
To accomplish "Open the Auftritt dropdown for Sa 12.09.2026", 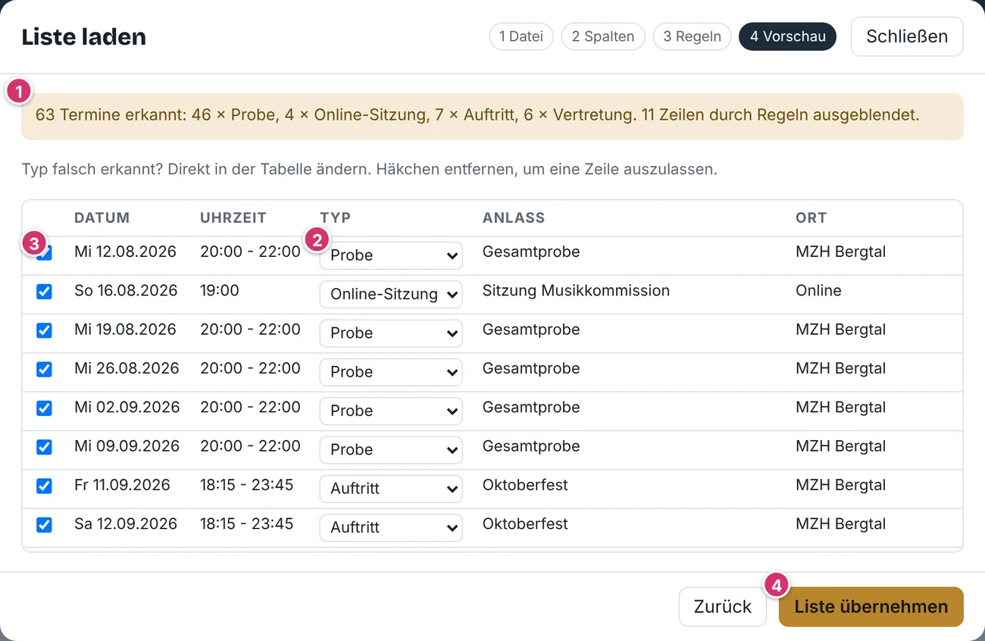I will [x=391, y=527].
